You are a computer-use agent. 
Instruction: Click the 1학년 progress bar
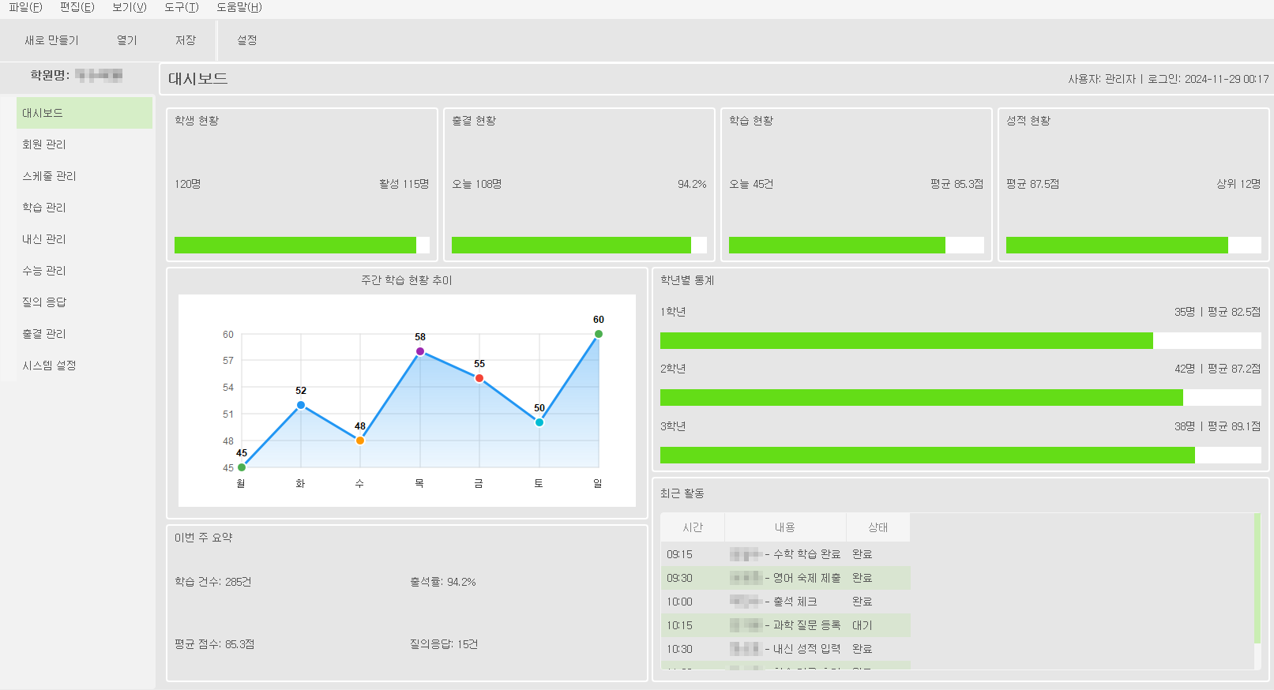(960, 340)
